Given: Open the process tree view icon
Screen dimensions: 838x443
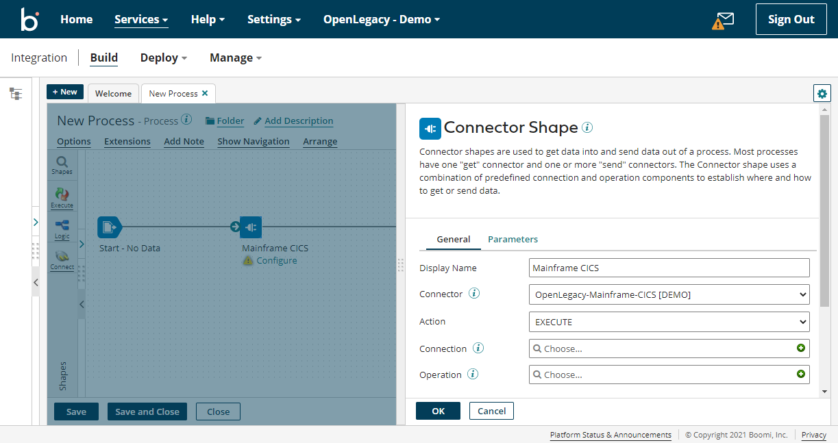Looking at the screenshot, I should 15,93.
